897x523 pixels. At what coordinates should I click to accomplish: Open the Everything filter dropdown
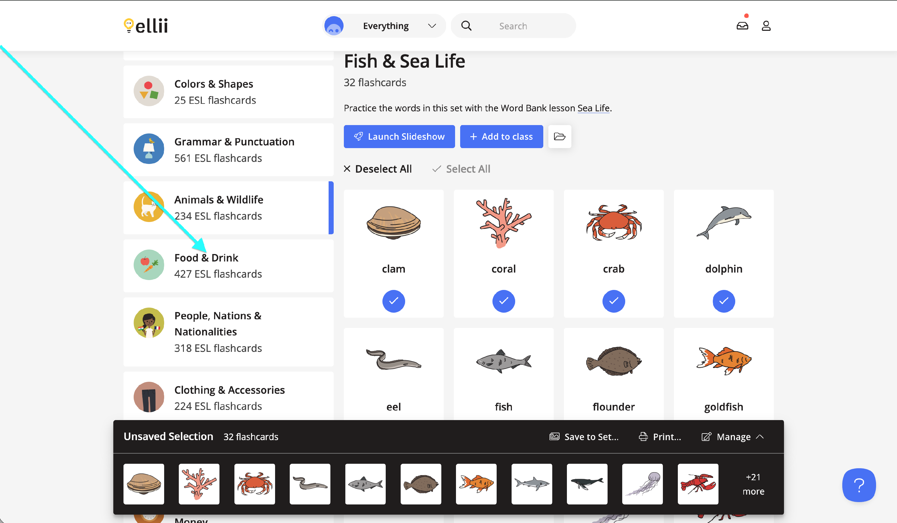pos(384,26)
